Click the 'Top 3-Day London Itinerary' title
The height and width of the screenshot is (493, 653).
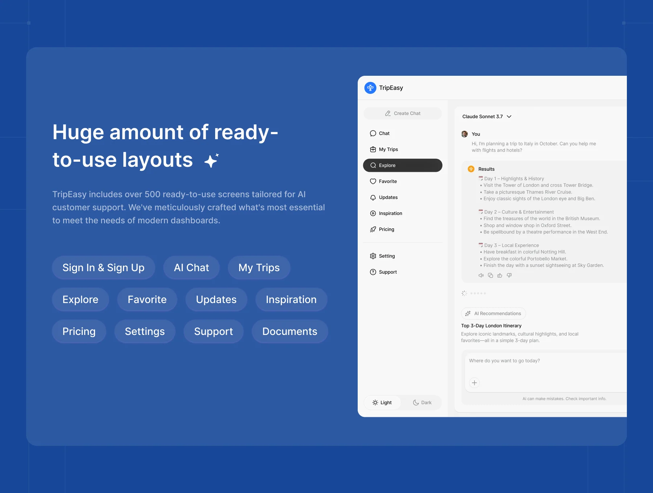click(x=491, y=326)
